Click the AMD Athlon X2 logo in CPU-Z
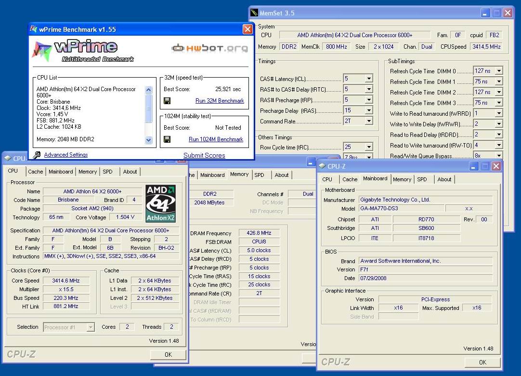Screen dimensions: 521x376 (x=160, y=203)
